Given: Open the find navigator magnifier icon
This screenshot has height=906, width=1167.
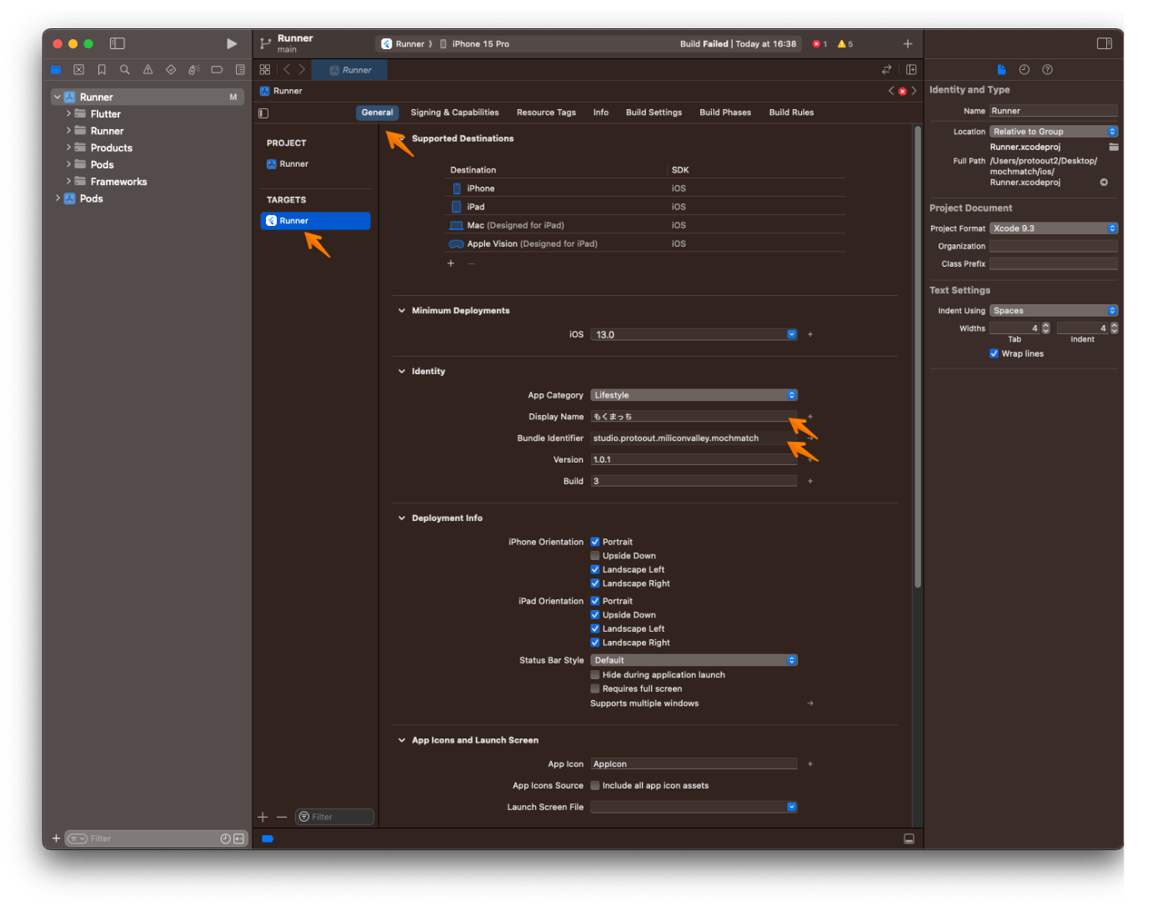Looking at the screenshot, I should [125, 70].
